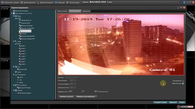Open Просмотр архива in top bar
Screen dimensions: 195x109
(x=73, y=2)
